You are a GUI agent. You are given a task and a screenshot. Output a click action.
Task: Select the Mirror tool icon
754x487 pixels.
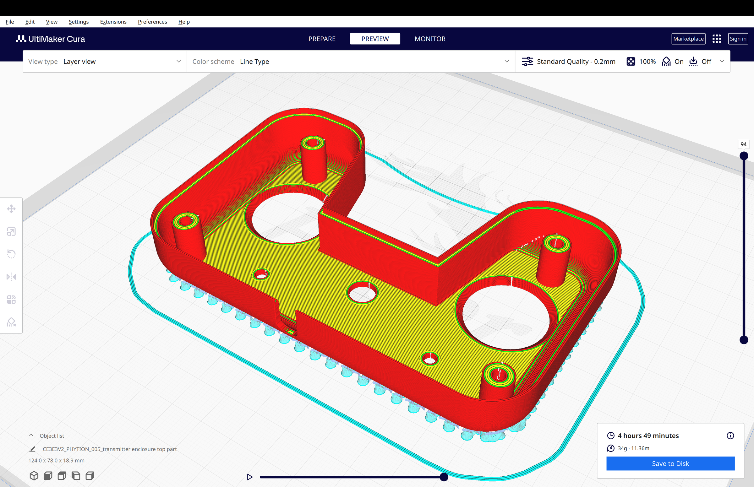[11, 277]
